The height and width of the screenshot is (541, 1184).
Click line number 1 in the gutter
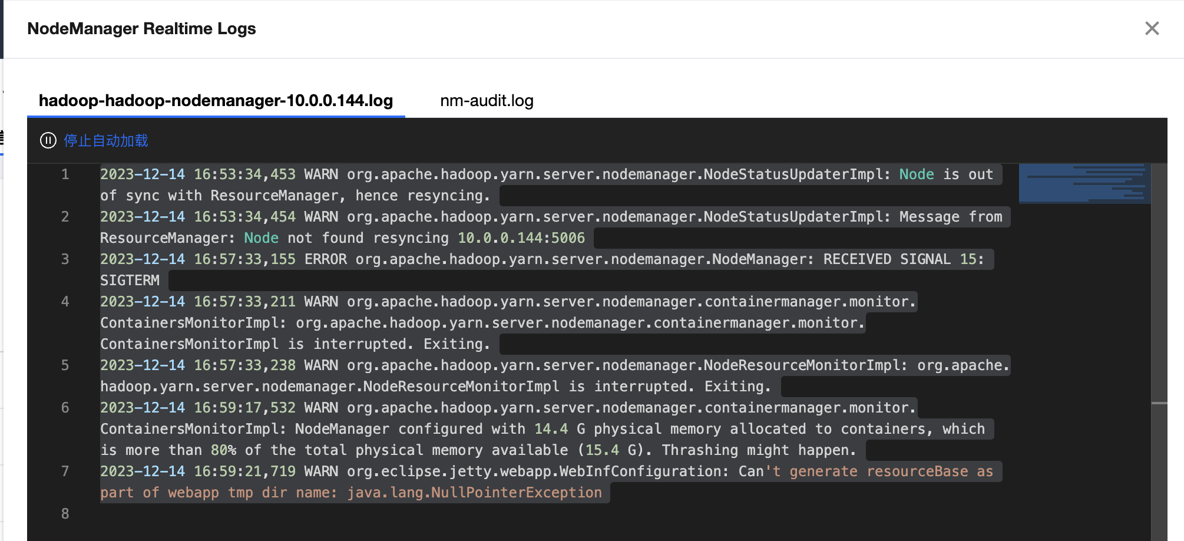click(x=65, y=174)
